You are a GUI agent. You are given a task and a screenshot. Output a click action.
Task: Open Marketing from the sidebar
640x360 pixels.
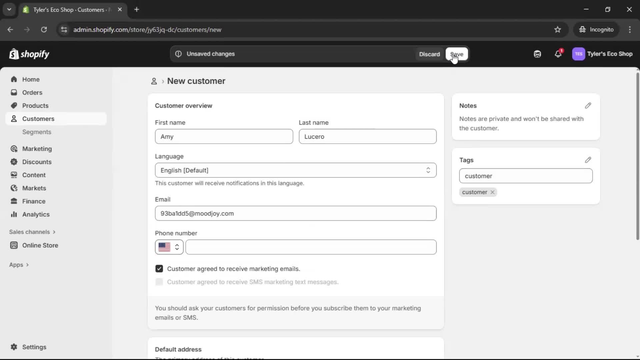pyautogui.click(x=37, y=149)
